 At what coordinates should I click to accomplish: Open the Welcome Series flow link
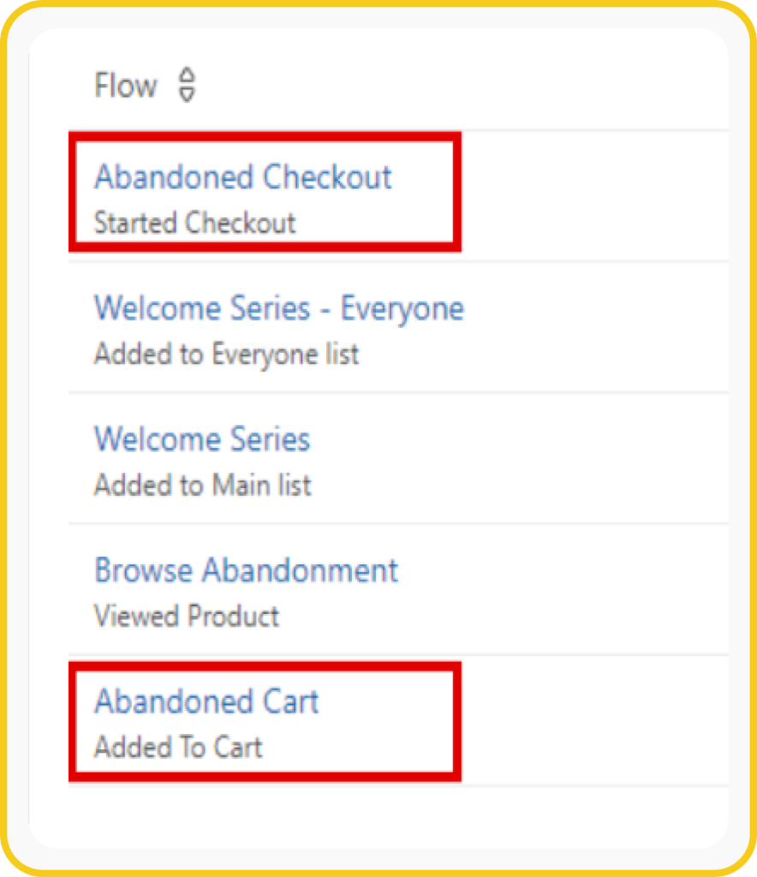point(202,439)
